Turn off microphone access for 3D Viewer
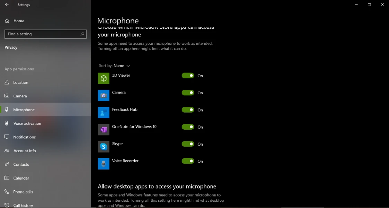The image size is (389, 208). pyautogui.click(x=188, y=76)
